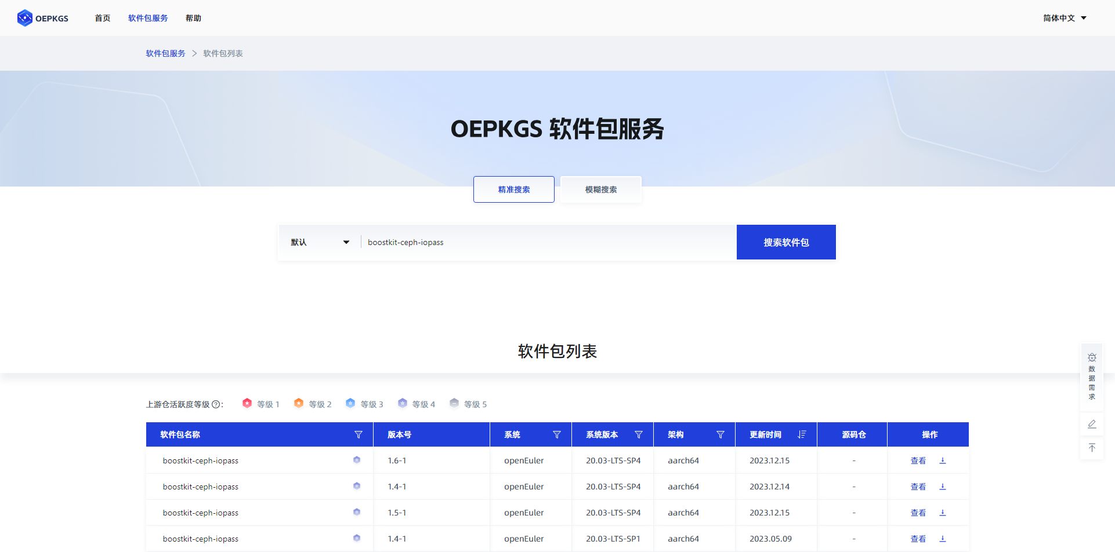Download the 2023.05.09 package
Viewport: 1115px width, 552px height.
943,539
